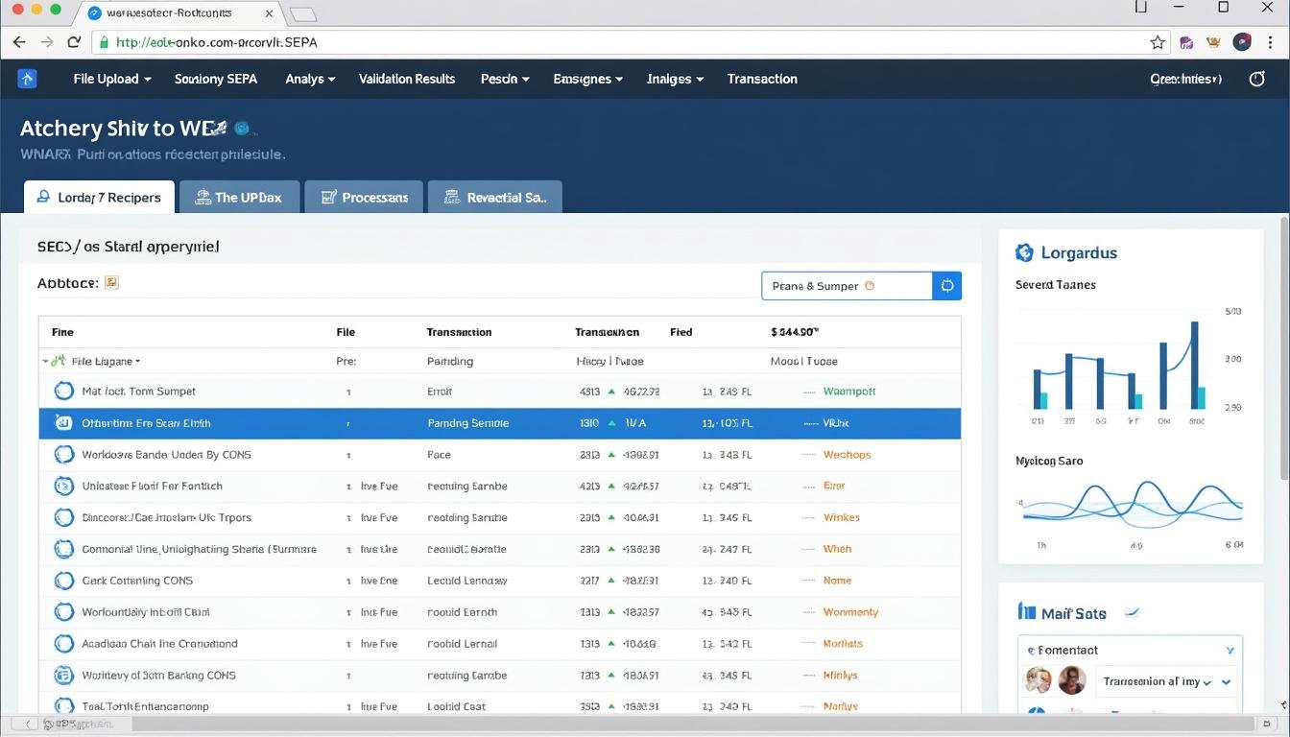Click the Waempoft status link
Viewport: 1290px width, 737px height.
point(848,392)
